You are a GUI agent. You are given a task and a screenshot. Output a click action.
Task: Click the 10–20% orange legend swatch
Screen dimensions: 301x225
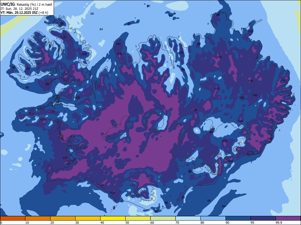(38, 218)
